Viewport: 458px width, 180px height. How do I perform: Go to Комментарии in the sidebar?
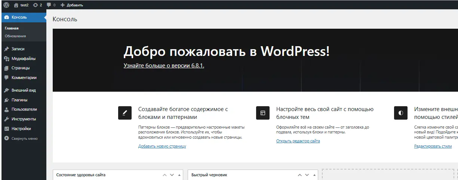coord(23,78)
